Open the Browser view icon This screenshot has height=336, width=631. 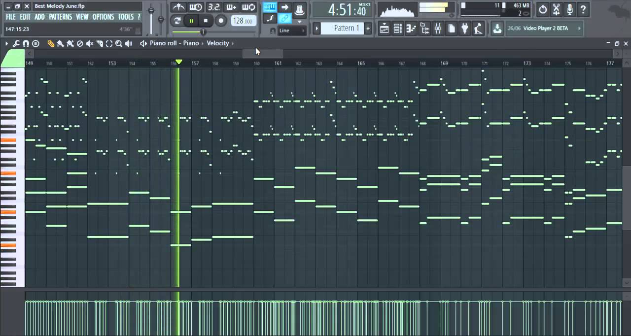424,29
